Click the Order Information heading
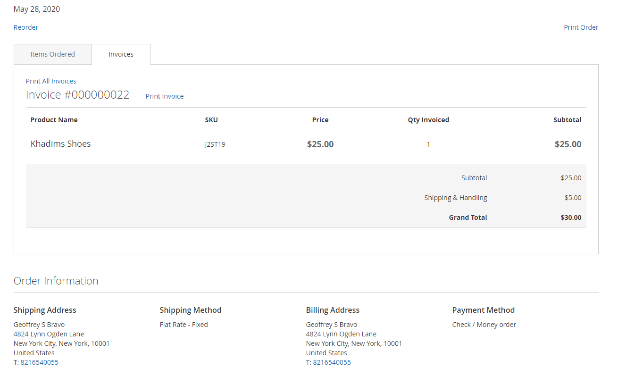Viewport: 618px width, 368px height. (56, 281)
